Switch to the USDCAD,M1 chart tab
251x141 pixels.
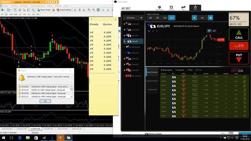[x=62, y=129]
